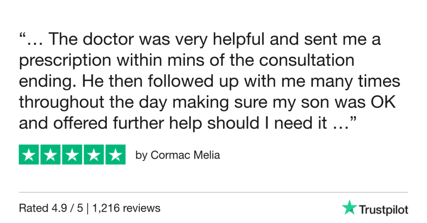Click the word "by" before reviewer name
Image resolution: width=427 pixels, height=223 pixels.
[x=141, y=156]
